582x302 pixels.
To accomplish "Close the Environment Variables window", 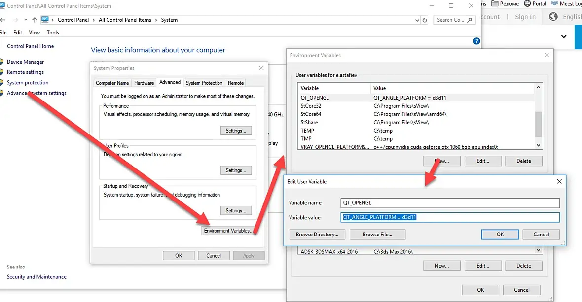I will click(547, 55).
